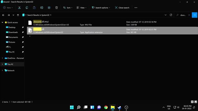Clear the search box with X
Screen dimensions: 198x111
[x=189, y=15]
